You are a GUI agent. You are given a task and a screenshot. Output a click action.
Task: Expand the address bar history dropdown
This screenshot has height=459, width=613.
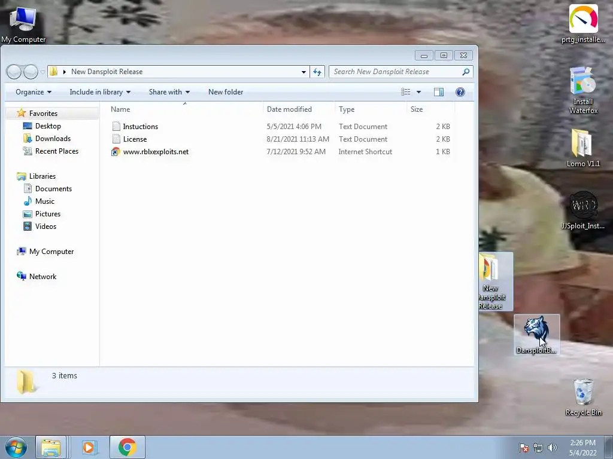(x=304, y=72)
